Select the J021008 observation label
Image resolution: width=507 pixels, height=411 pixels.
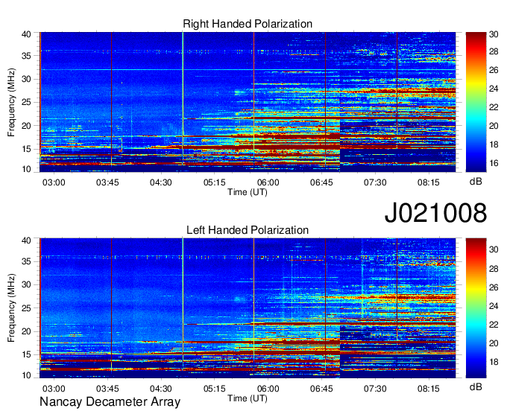point(435,213)
